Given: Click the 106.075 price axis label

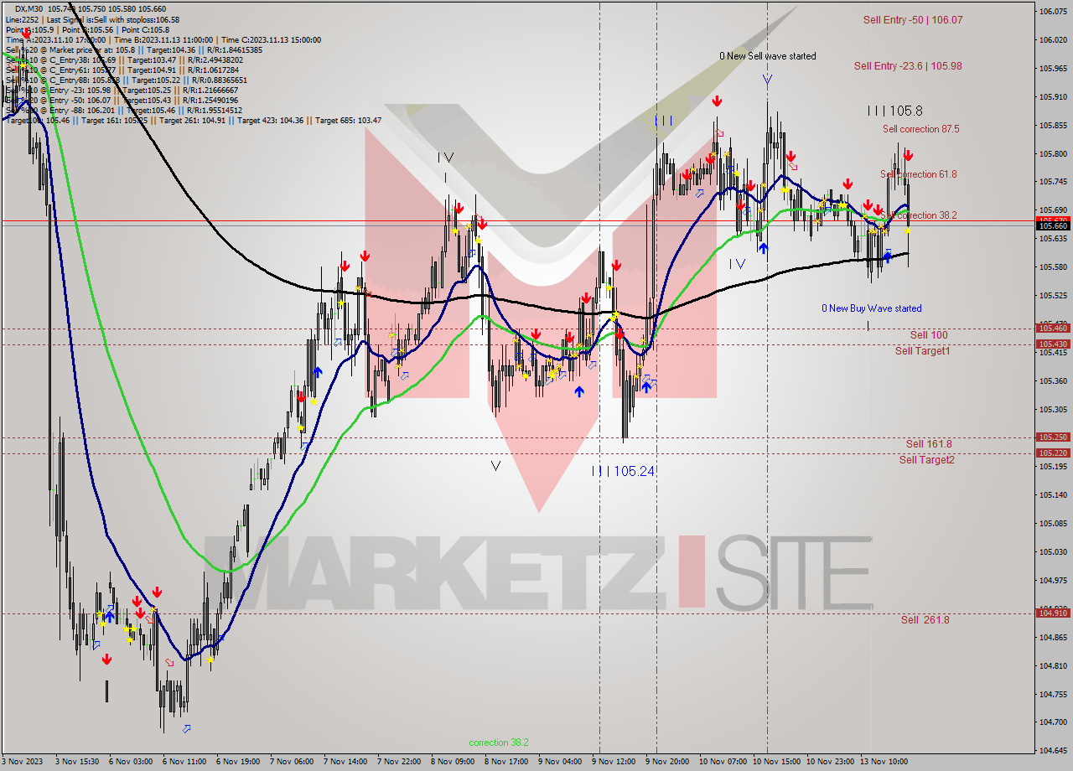Looking at the screenshot, I should (x=1054, y=11).
